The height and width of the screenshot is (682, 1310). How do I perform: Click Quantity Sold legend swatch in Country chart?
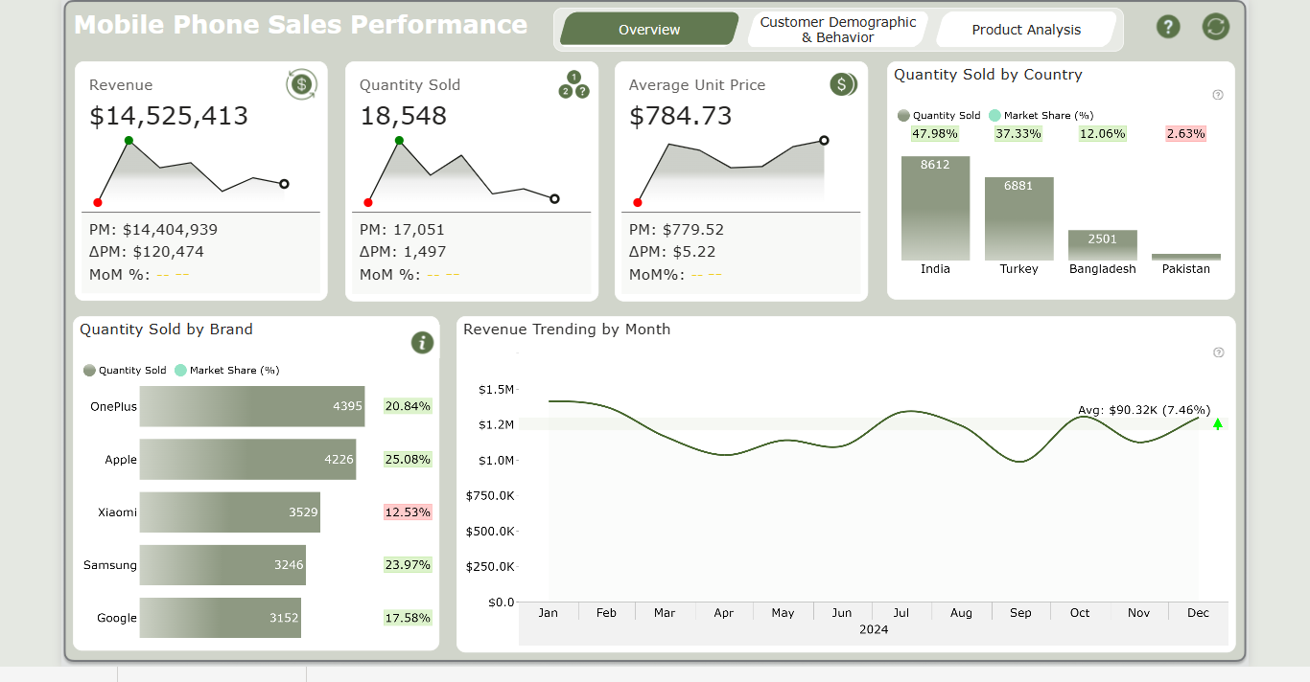(x=903, y=115)
